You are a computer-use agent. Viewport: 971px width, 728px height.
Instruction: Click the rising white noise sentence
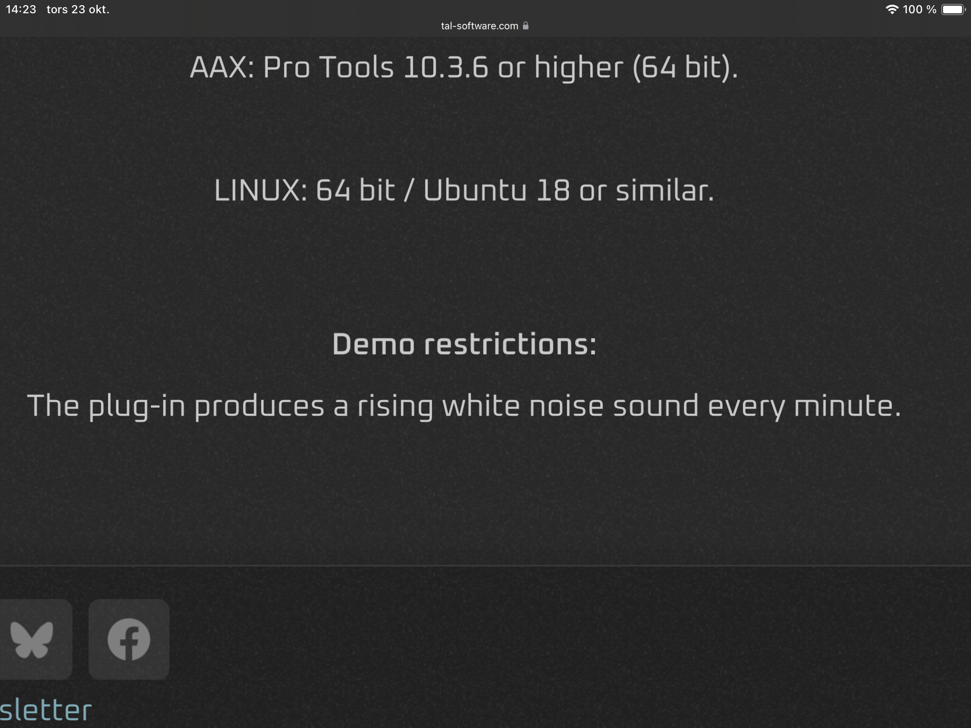coord(464,406)
